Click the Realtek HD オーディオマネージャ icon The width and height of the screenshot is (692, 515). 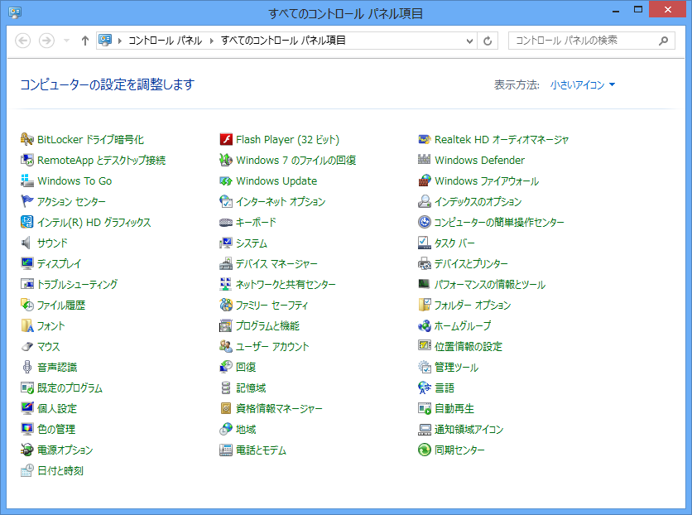pos(425,139)
